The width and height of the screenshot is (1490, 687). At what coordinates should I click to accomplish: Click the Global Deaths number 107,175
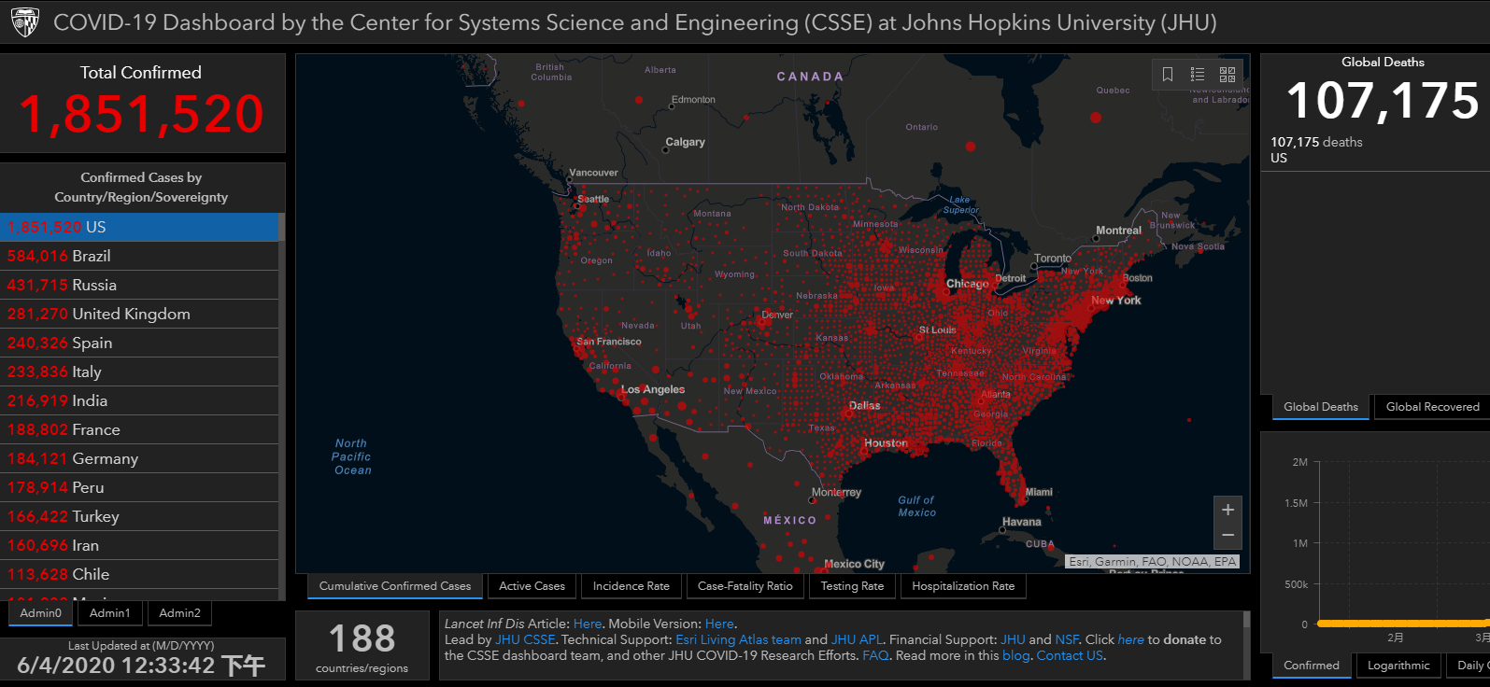(x=1383, y=101)
